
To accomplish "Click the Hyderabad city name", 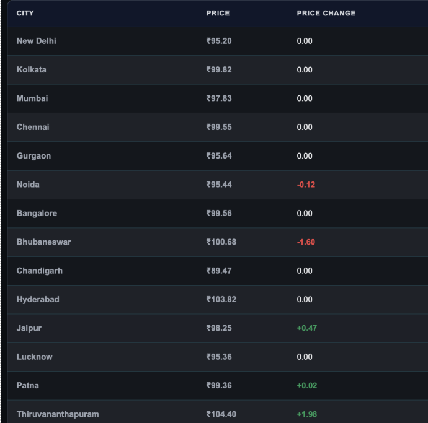I will click(x=38, y=300).
